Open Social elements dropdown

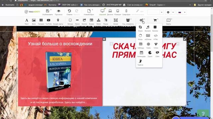[128, 21]
